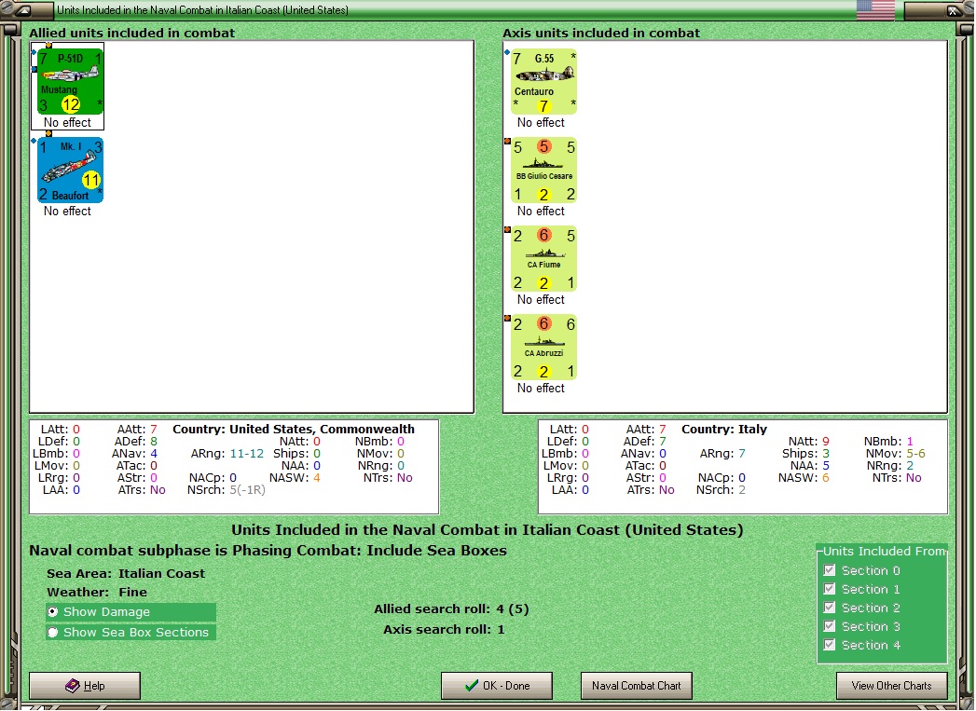Click the Units Included From group label
This screenshot has height=711, width=976.
[884, 551]
